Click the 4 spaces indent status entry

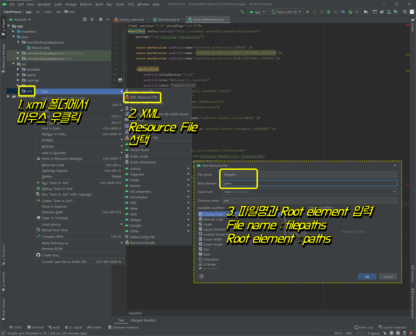point(374,333)
